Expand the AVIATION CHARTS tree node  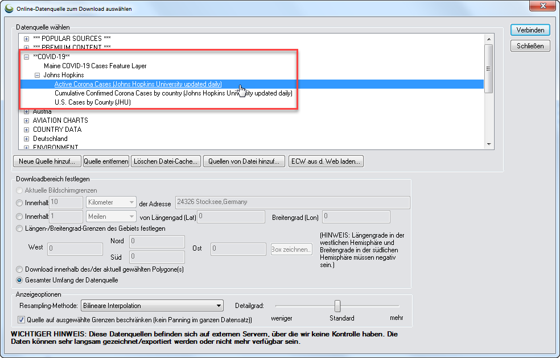(x=26, y=120)
